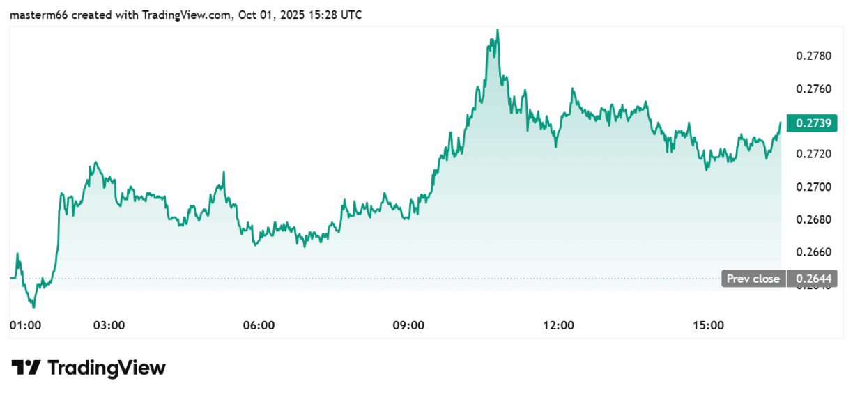The height and width of the screenshot is (397, 853).
Task: Click the chart's highest peak near 0.2780
Action: click(497, 31)
